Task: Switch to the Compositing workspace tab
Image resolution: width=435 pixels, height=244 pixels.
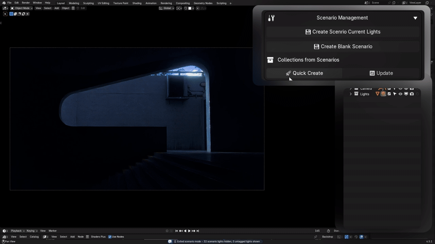Action: coord(183,3)
